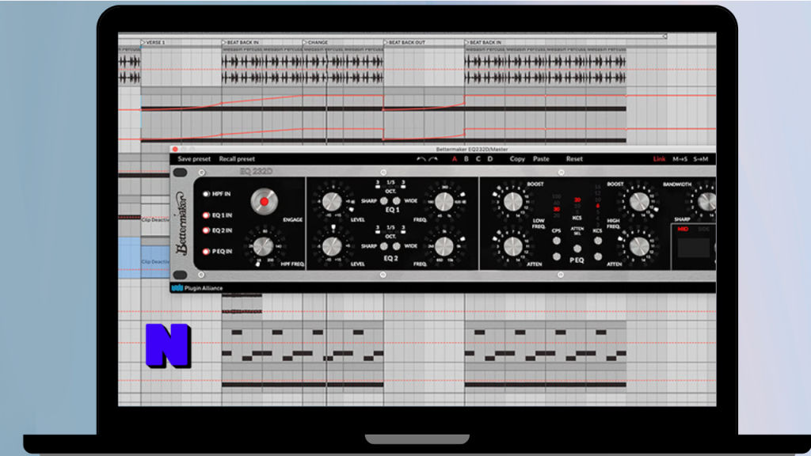
Task: Jump to BEAT BACK IN locator after BEAT BACK OUT
Action: tap(483, 43)
